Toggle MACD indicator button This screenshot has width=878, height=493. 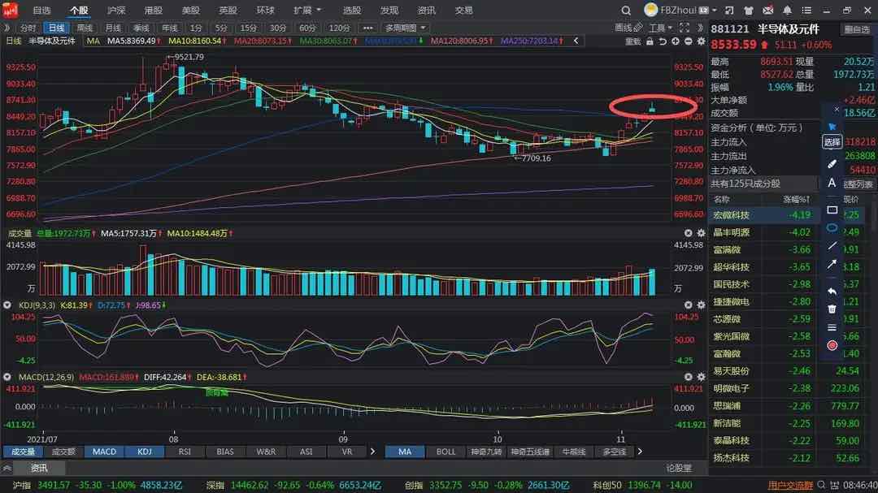[x=104, y=452]
